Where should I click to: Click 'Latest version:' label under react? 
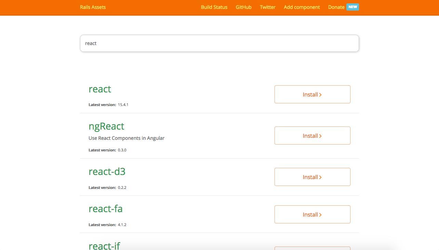pos(102,105)
